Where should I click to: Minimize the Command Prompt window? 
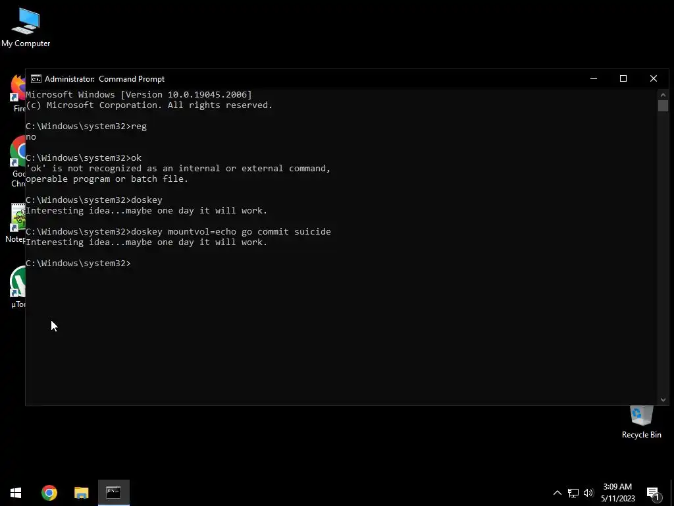coord(594,78)
